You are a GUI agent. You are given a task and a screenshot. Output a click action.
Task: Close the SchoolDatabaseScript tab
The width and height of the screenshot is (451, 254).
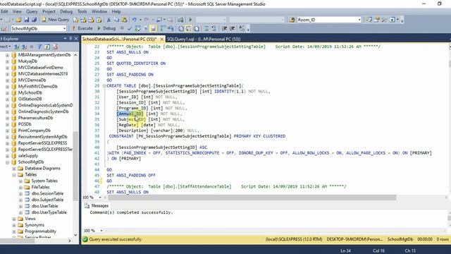click(x=161, y=39)
